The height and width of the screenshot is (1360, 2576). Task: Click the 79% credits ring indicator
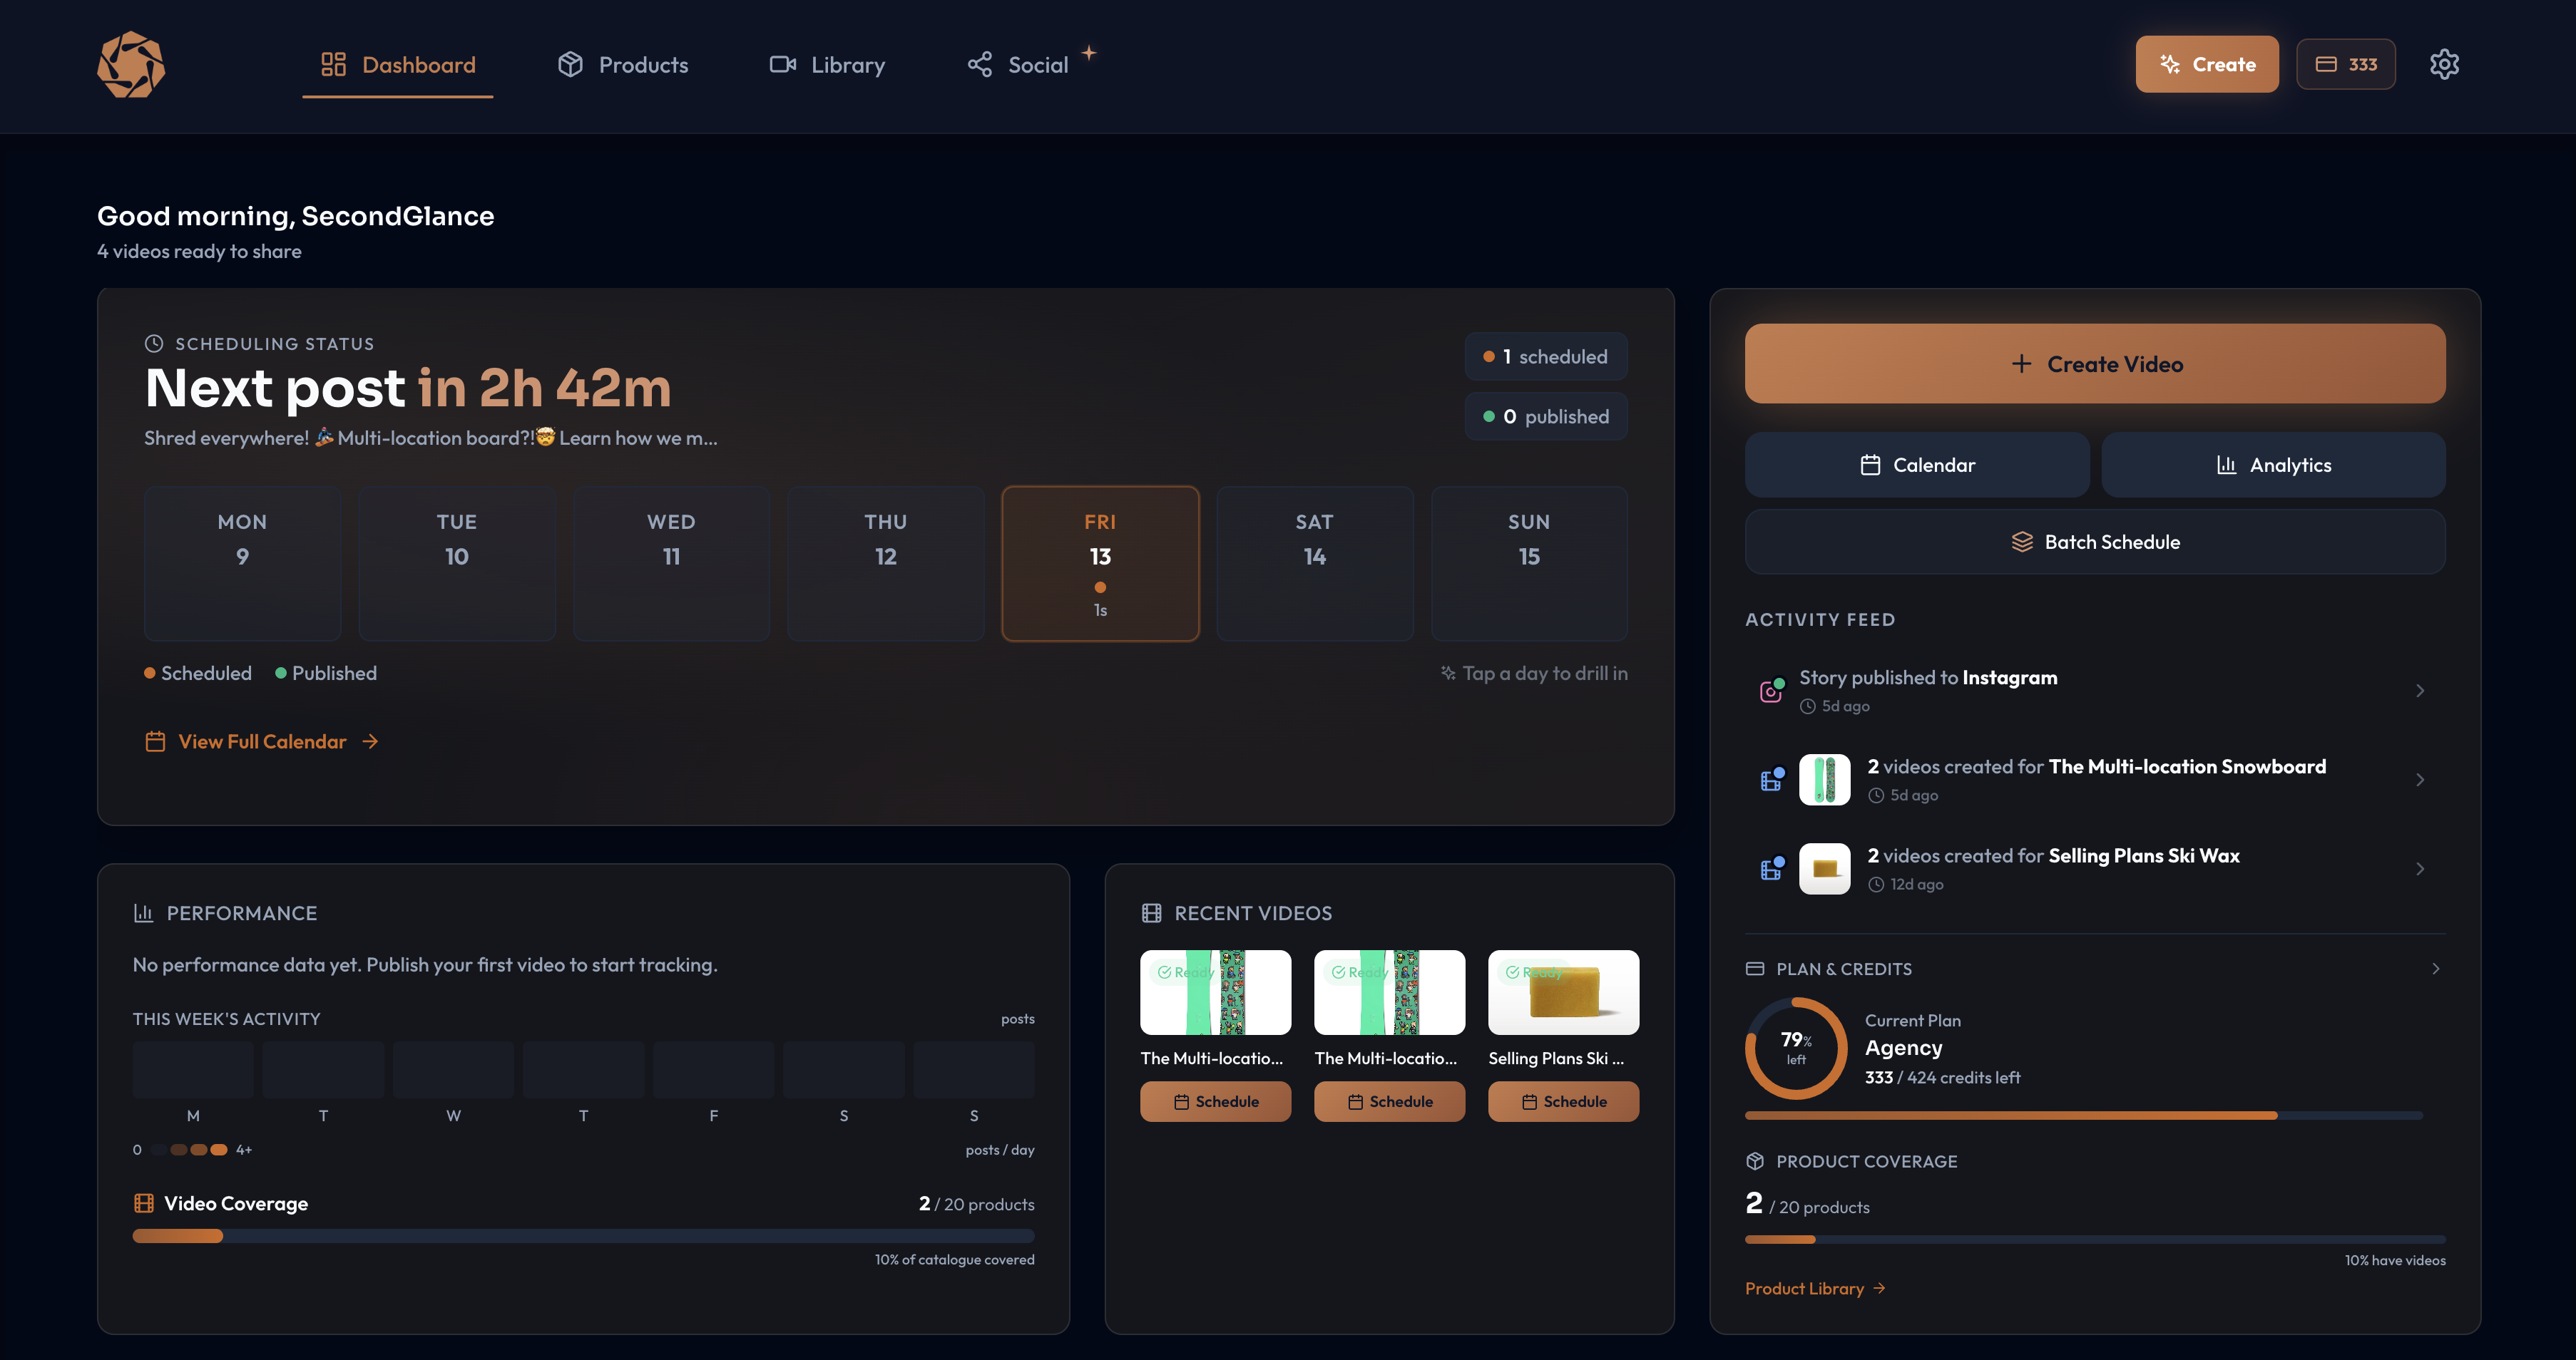pos(1795,1049)
